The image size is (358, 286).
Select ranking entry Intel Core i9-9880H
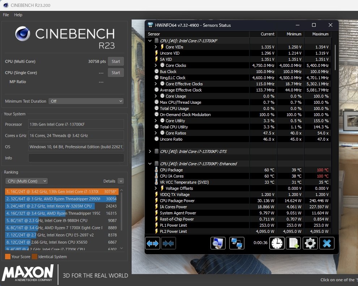coord(61,221)
